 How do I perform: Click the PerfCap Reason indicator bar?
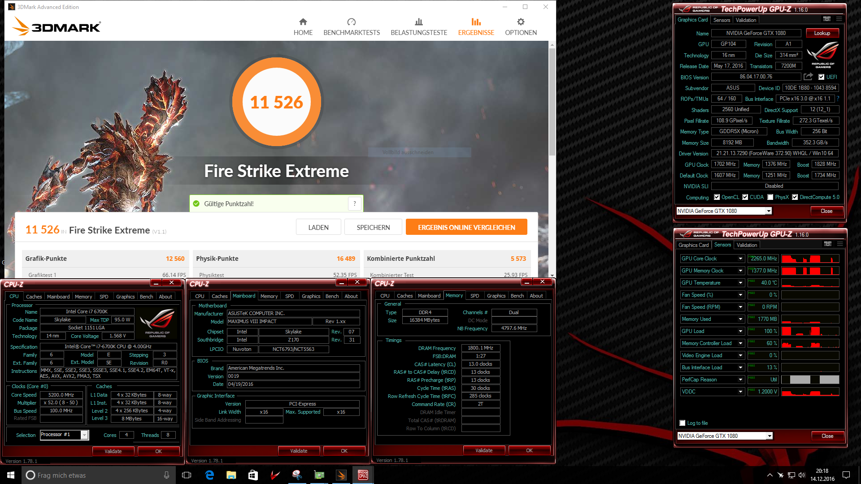click(810, 380)
